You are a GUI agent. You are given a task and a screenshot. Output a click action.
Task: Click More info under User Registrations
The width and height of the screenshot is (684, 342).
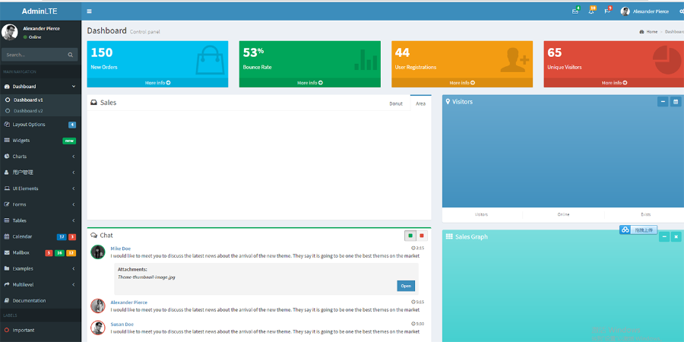click(x=462, y=82)
